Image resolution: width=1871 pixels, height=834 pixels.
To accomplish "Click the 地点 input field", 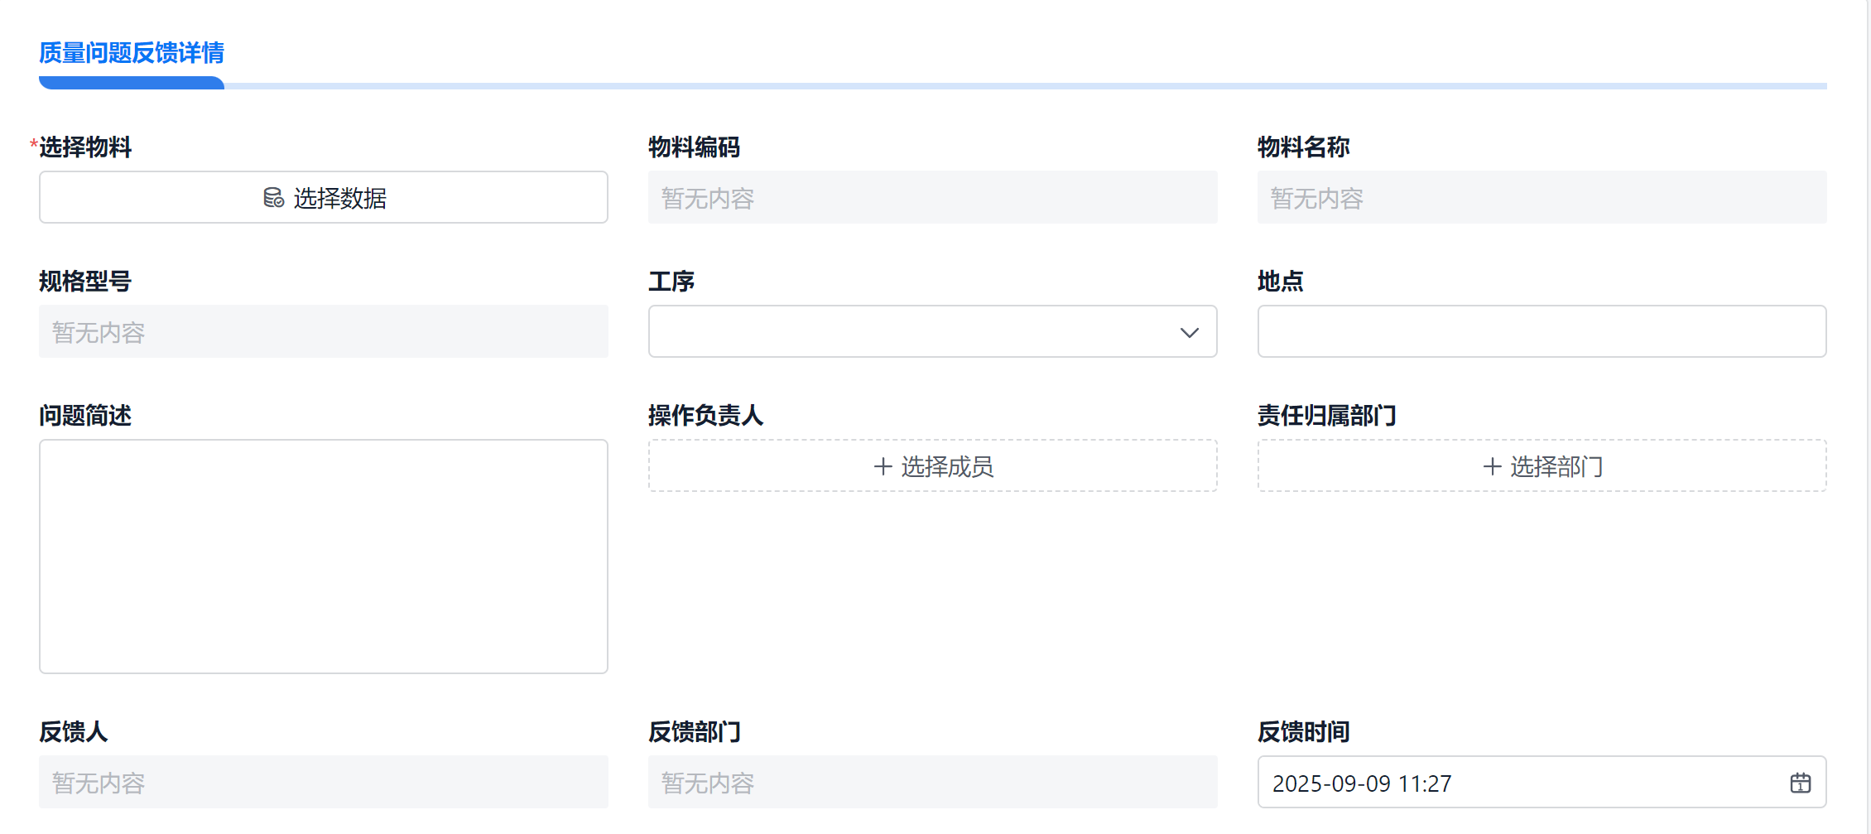I will (1542, 331).
